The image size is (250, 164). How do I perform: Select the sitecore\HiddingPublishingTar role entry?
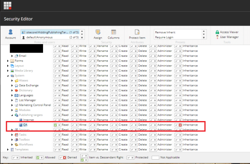tap(45, 32)
